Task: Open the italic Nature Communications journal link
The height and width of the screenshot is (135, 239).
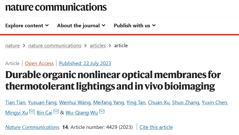Action: click(x=32, y=127)
